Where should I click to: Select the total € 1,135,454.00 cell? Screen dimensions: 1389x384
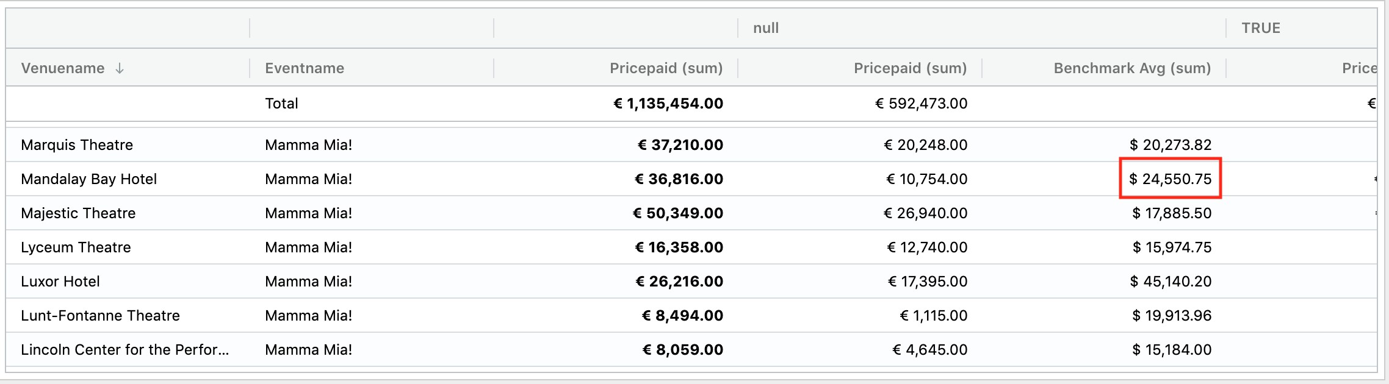[668, 104]
